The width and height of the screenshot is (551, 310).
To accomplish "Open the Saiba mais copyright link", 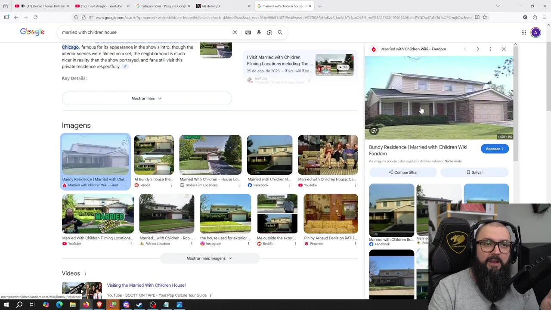I will (453, 161).
